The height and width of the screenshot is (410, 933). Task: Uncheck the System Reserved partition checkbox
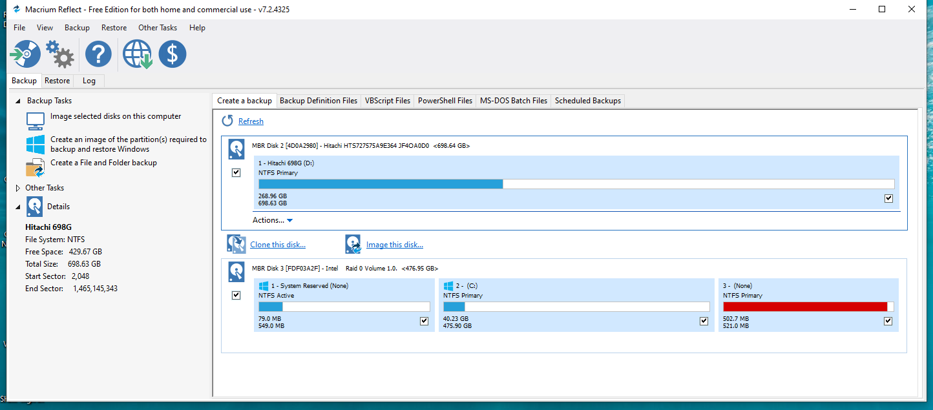click(424, 321)
